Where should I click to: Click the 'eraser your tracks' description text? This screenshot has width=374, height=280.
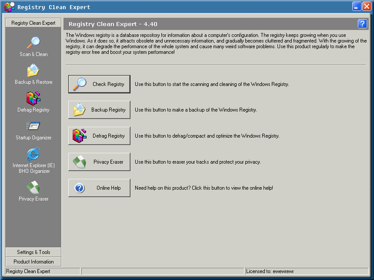[x=197, y=162]
